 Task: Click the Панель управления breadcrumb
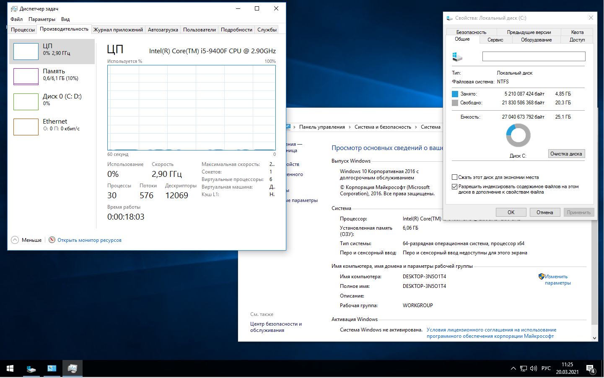(322, 127)
